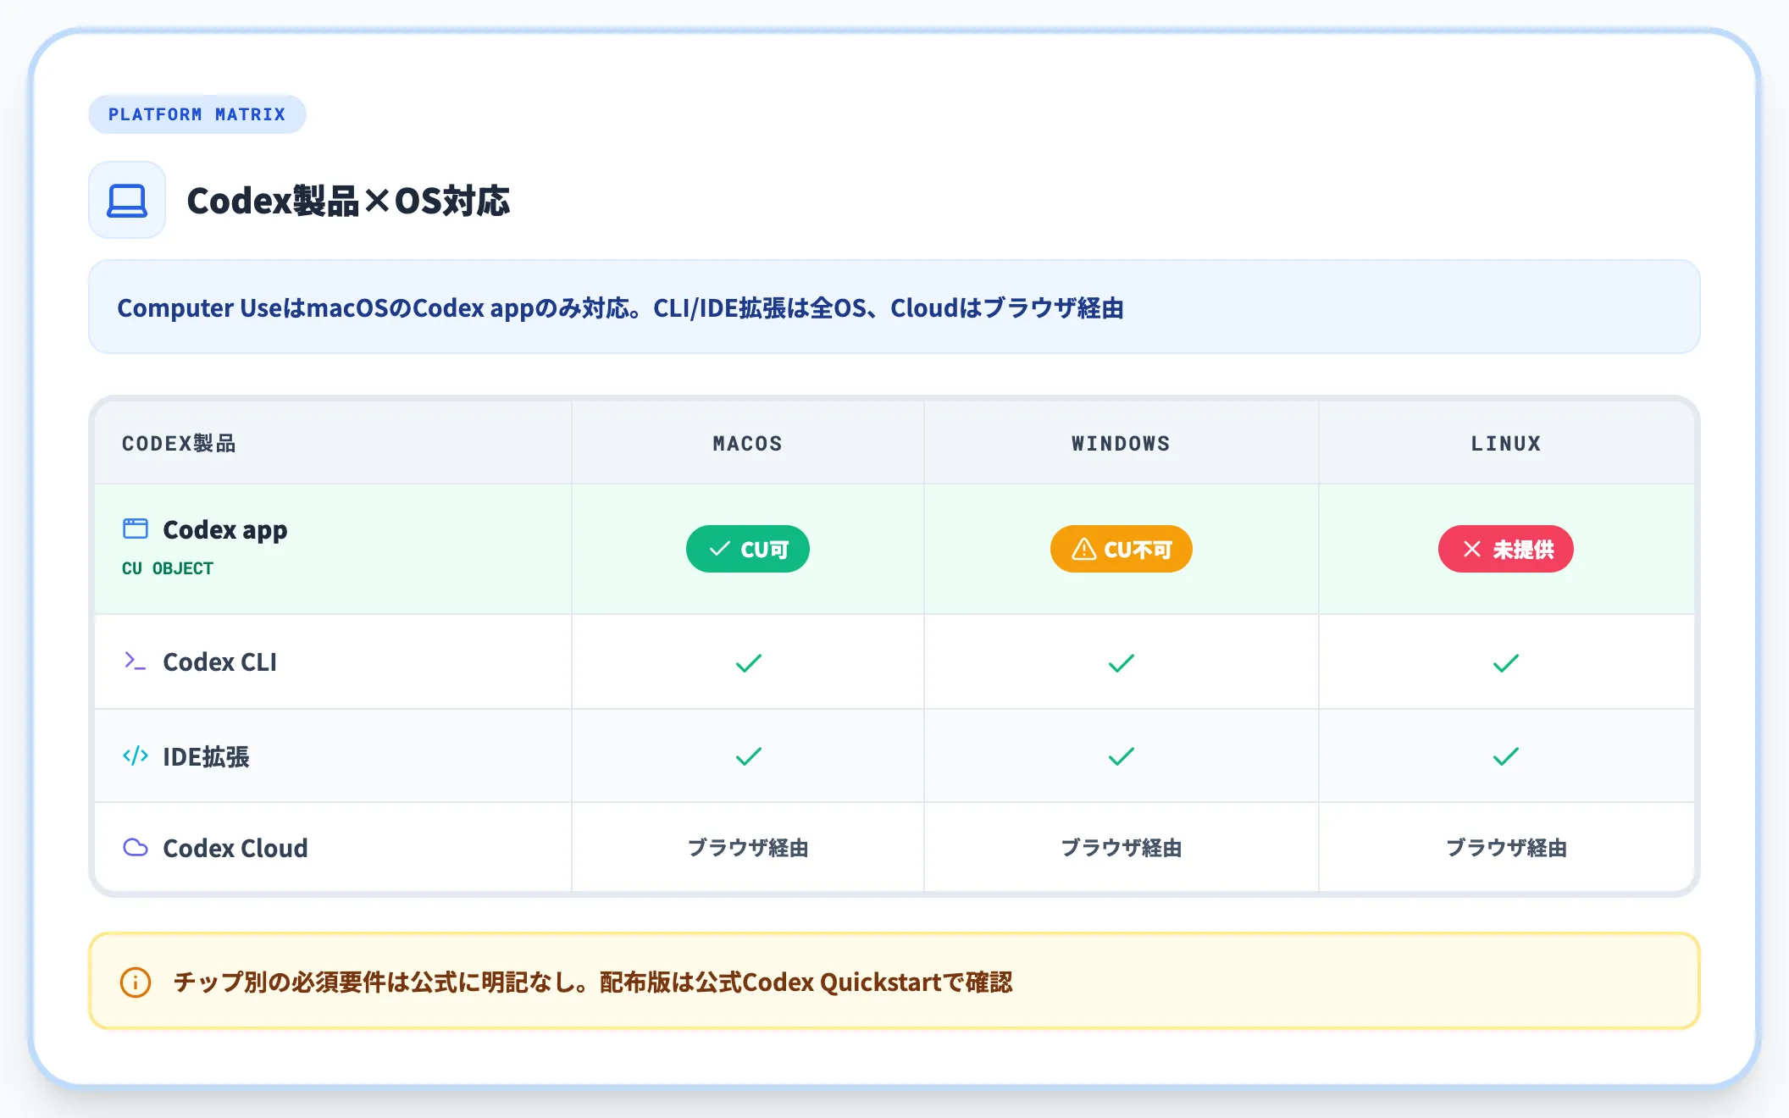Image resolution: width=1789 pixels, height=1118 pixels.
Task: Click the laptop icon beside the title
Action: (127, 201)
